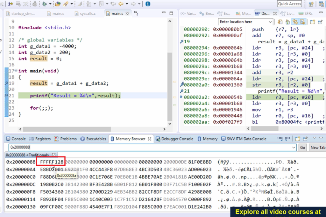Switch to the syscalls.c editor tab
The image size is (326, 217).
[85, 13]
